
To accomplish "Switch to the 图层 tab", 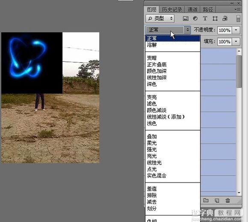I will pos(151,10).
